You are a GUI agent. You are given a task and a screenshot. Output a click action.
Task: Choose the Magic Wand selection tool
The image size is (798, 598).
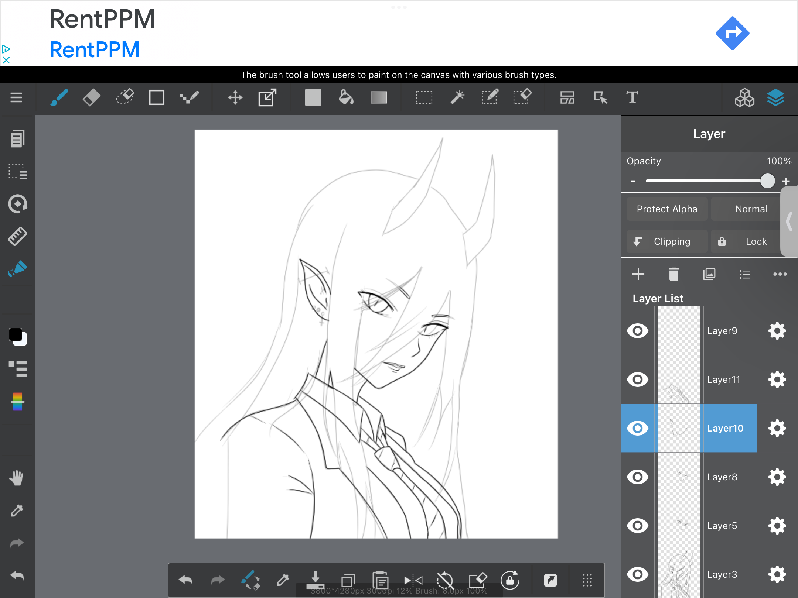point(457,98)
